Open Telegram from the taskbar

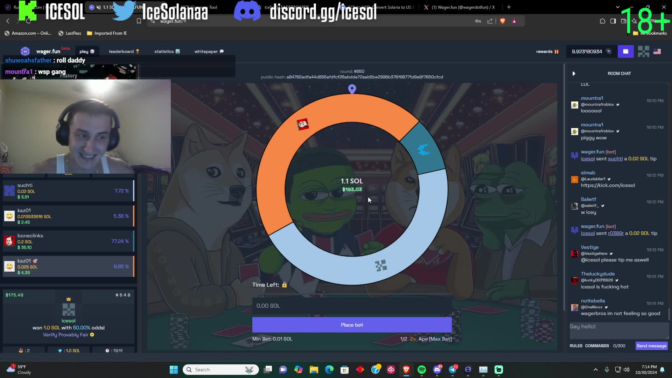click(453, 370)
